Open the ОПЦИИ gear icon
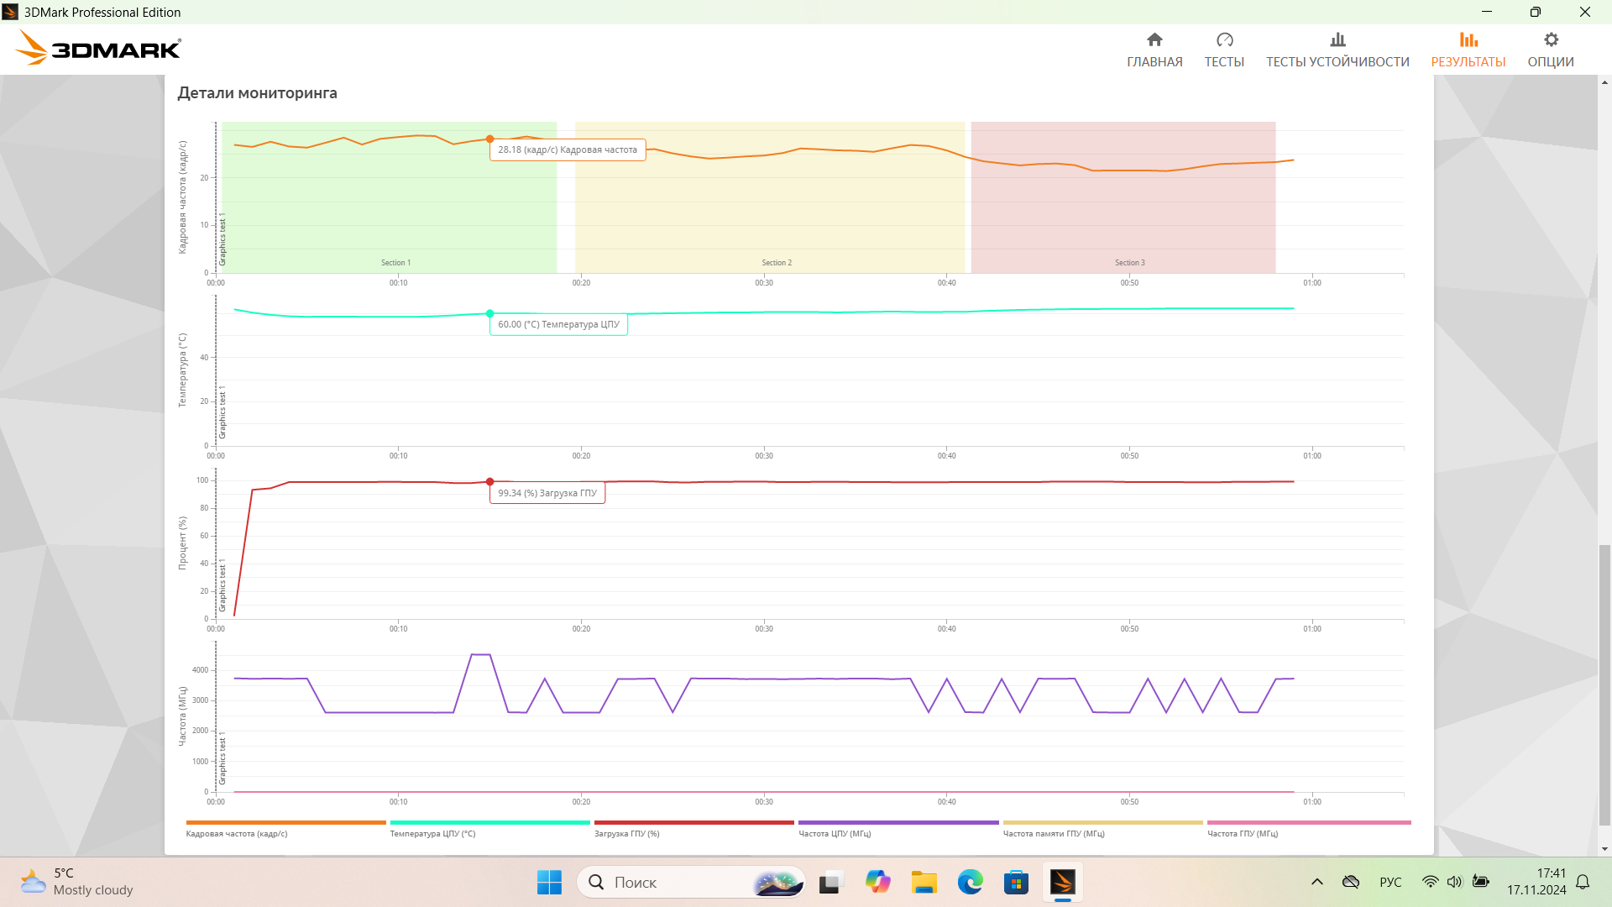The image size is (1612, 907). pos(1551,39)
